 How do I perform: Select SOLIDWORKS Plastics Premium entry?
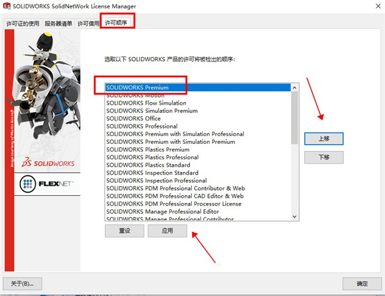point(198,150)
